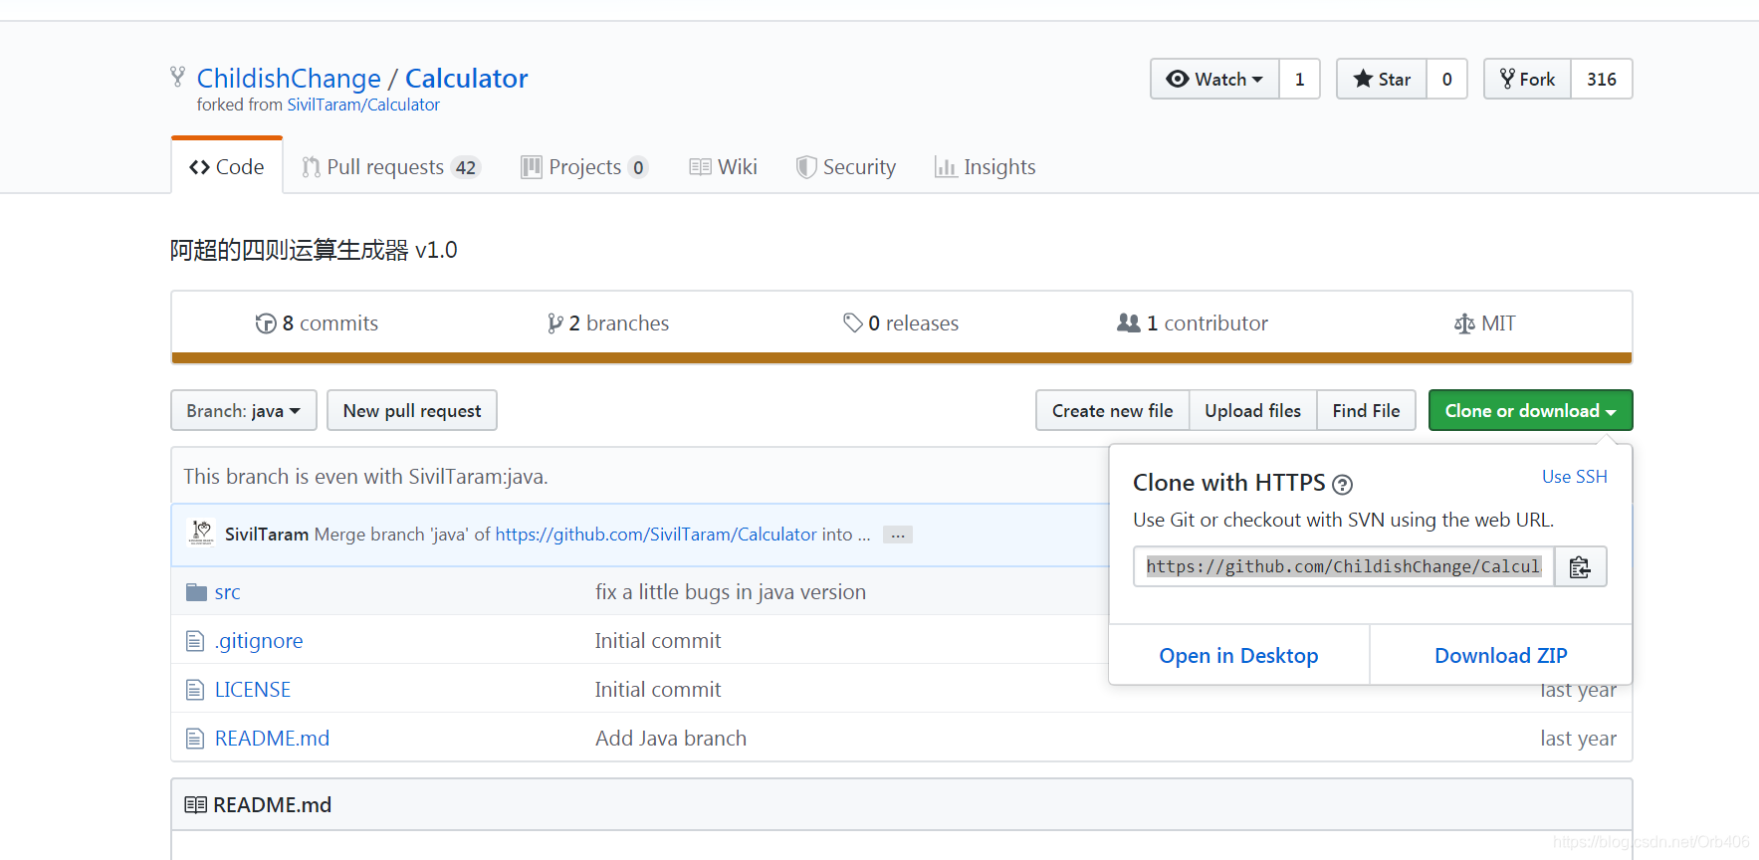Click the SivilTaram avatar in the commit row
The height and width of the screenshot is (860, 1759).
click(202, 533)
